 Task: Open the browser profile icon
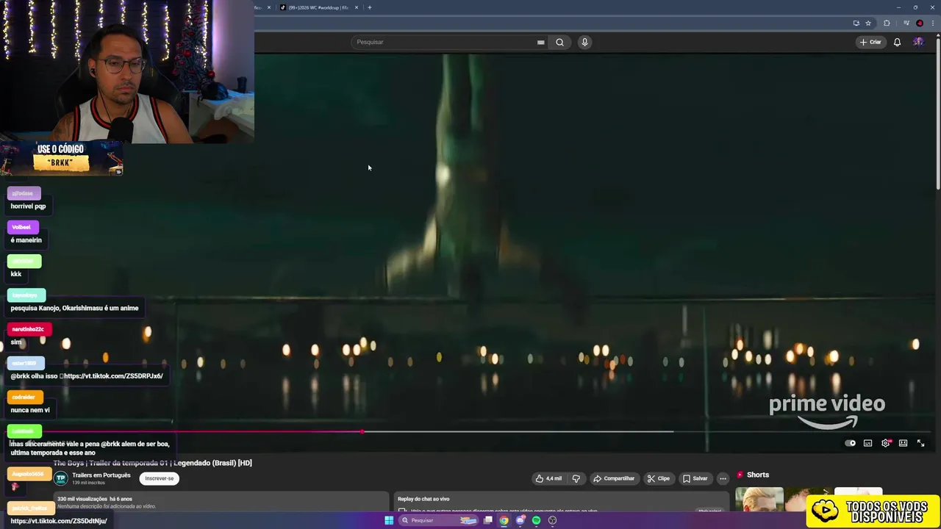[919, 23]
